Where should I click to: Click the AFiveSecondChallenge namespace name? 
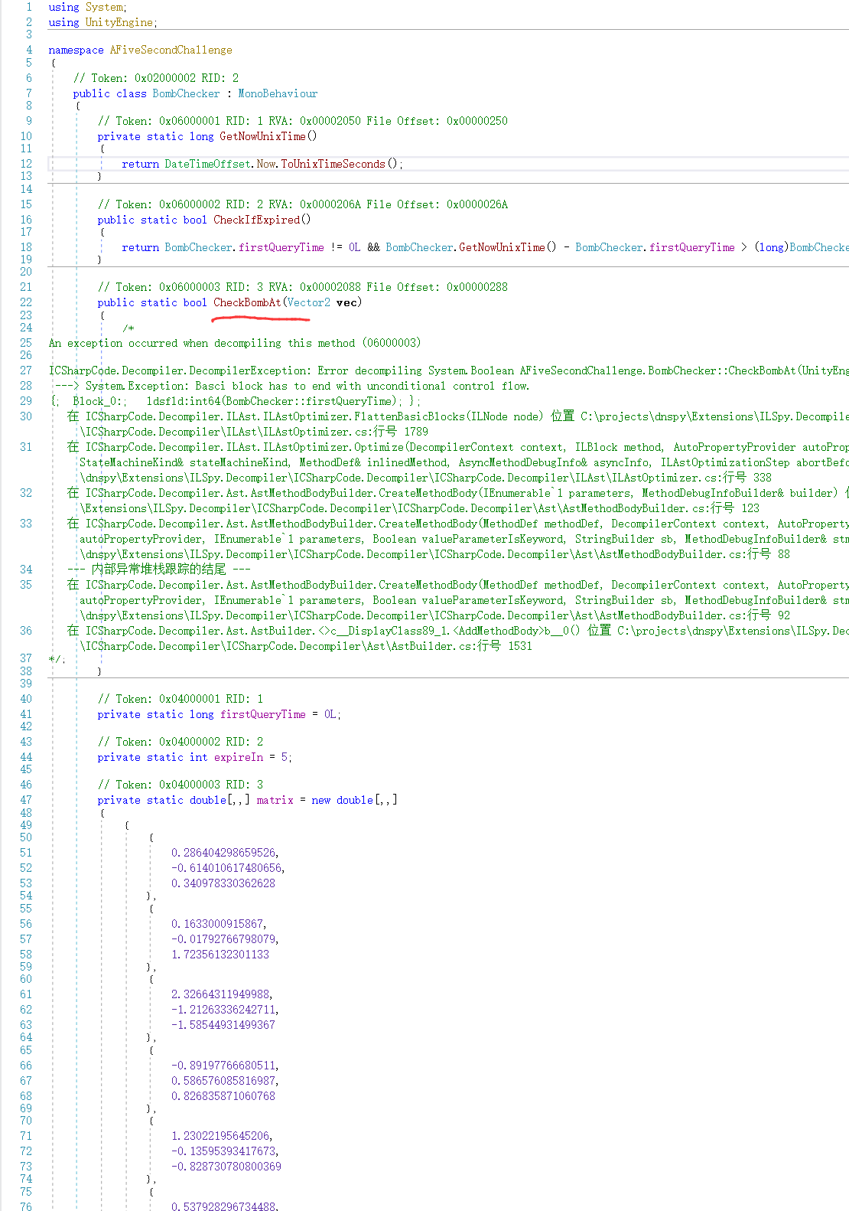click(x=171, y=50)
